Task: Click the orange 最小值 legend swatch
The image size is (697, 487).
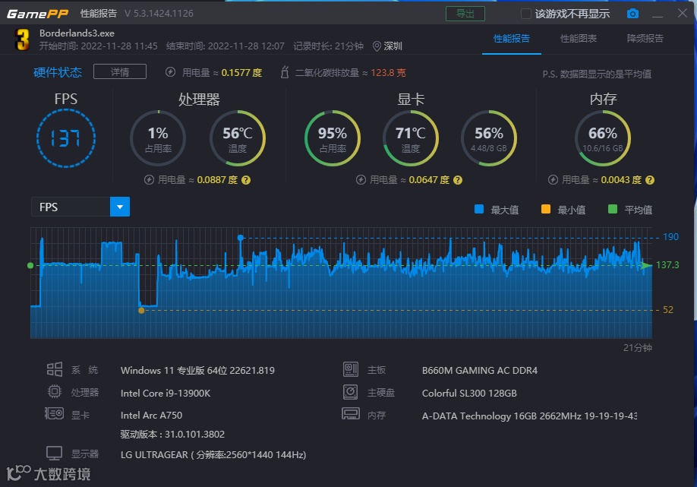Action: pos(546,209)
